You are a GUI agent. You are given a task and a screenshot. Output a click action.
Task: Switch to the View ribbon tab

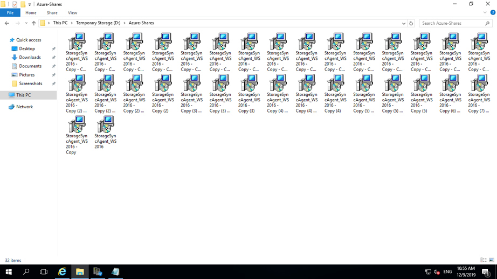coord(72,13)
